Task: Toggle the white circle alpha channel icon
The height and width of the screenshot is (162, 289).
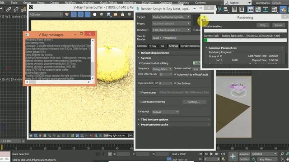Action: (94, 14)
